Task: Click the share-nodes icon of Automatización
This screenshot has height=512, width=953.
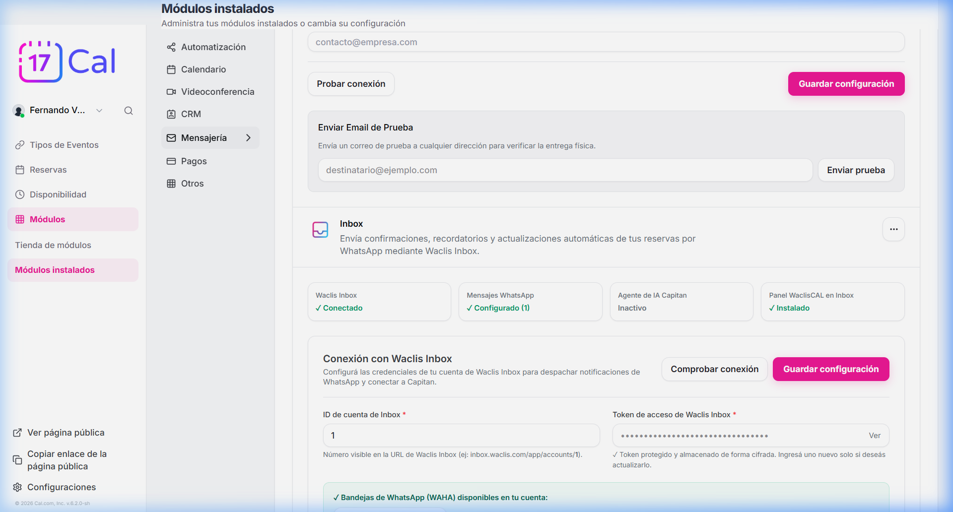Action: (171, 47)
